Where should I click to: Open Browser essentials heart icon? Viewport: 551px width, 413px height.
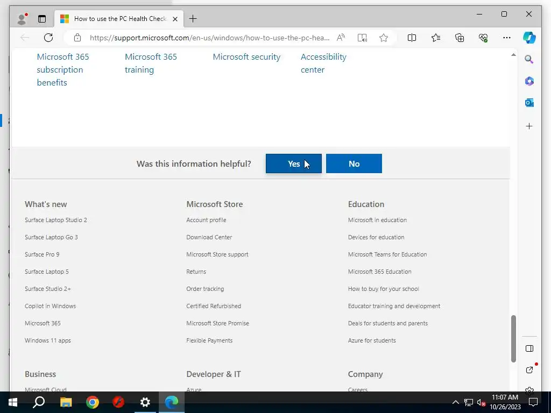pos(483,38)
